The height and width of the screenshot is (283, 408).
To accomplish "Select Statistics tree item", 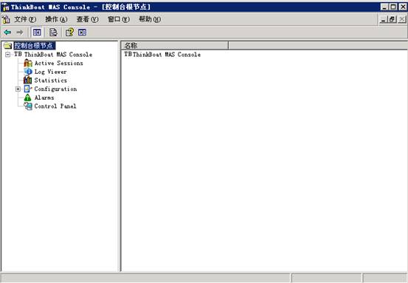I will (51, 81).
